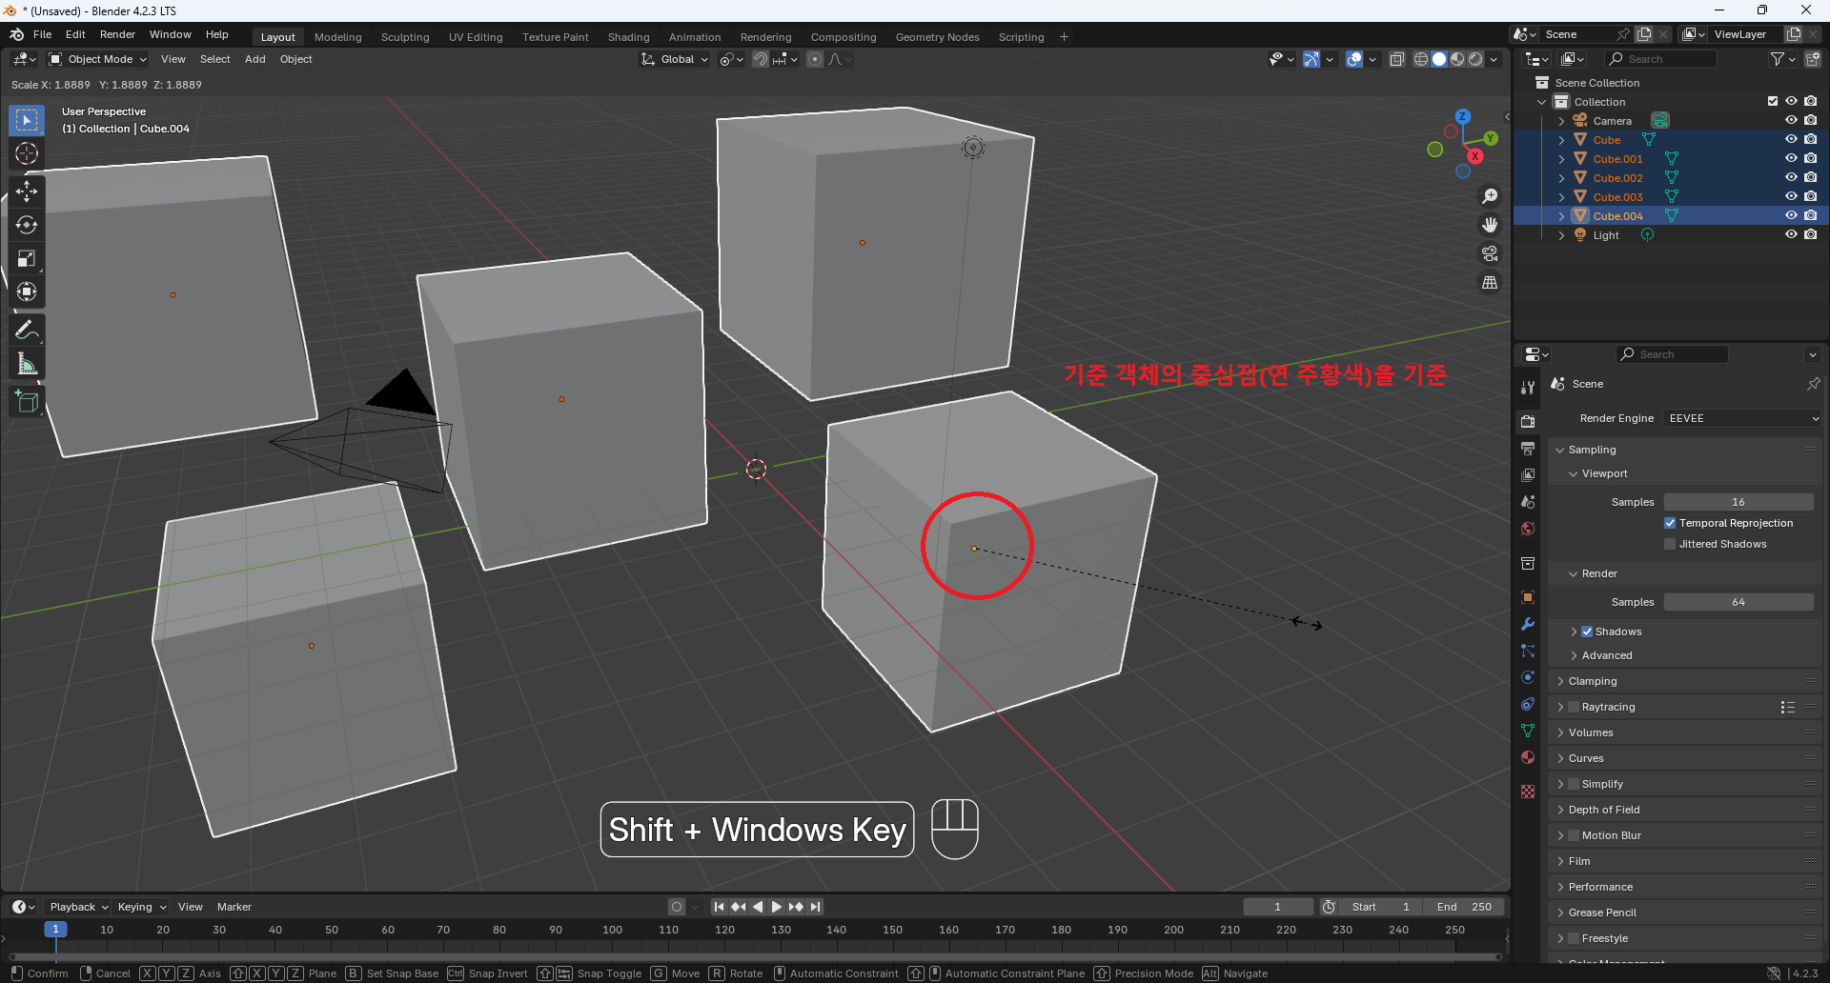Viewport: 1830px width, 983px height.
Task: Open the Object Mode dropdown
Action: [x=98, y=59]
